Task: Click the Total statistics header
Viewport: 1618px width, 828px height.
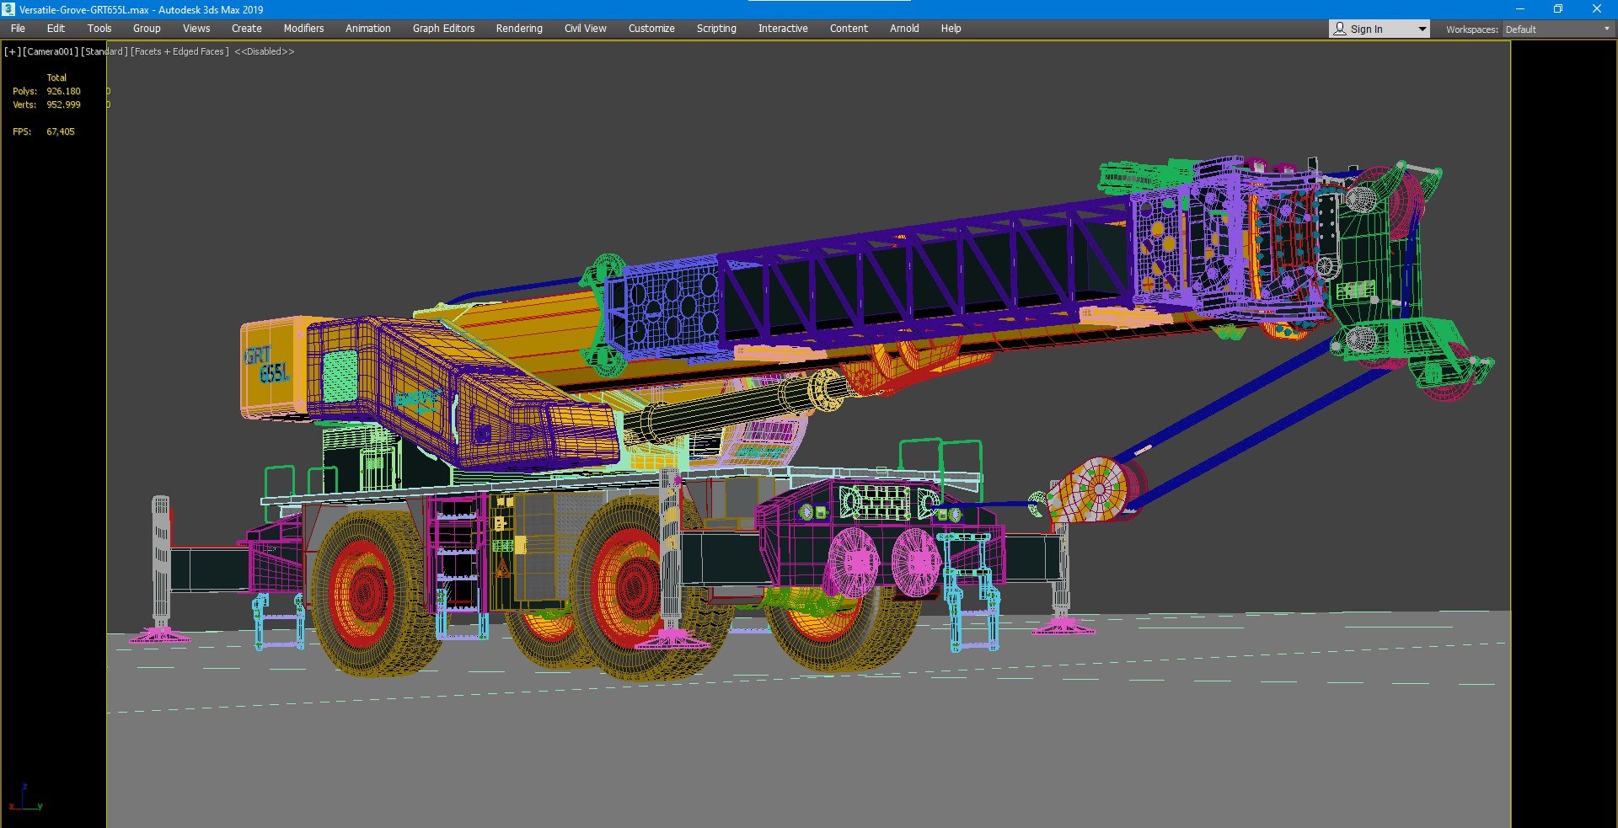Action: (x=56, y=77)
